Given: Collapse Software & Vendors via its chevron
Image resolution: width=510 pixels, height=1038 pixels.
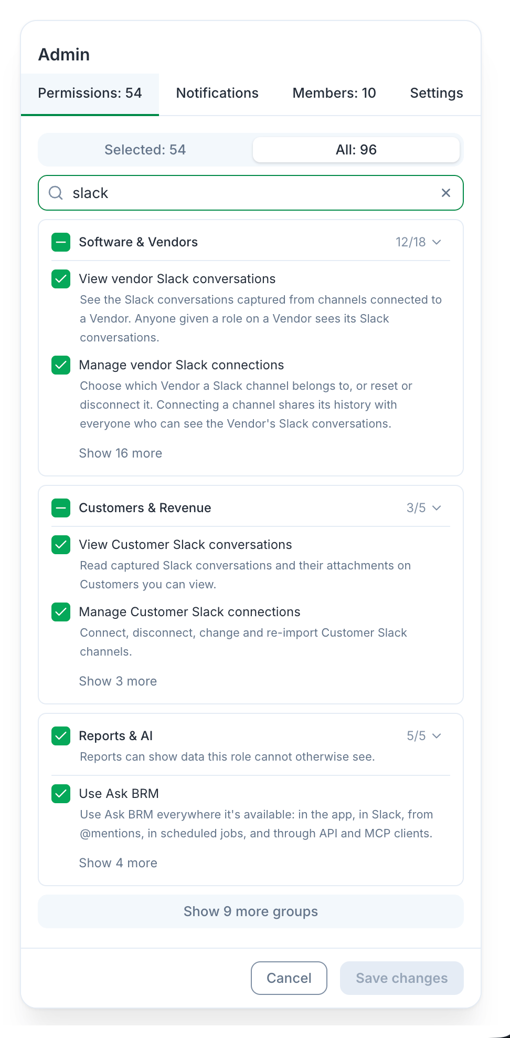Looking at the screenshot, I should pyautogui.click(x=437, y=242).
